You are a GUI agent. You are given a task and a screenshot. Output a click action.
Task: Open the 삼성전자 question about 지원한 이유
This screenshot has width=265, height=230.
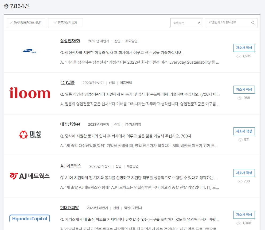pyautogui.click(x=121, y=53)
